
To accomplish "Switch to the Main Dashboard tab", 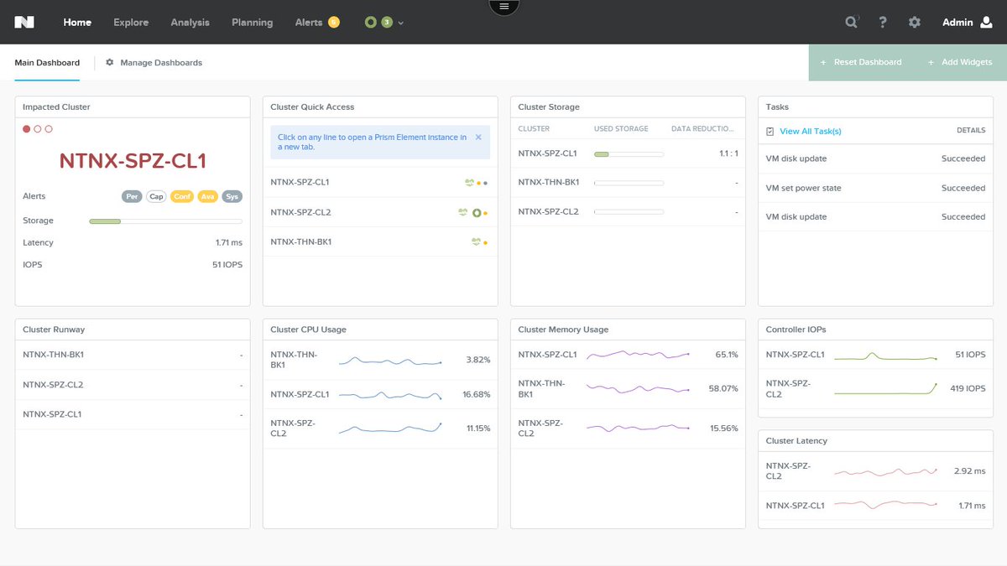I will point(47,63).
